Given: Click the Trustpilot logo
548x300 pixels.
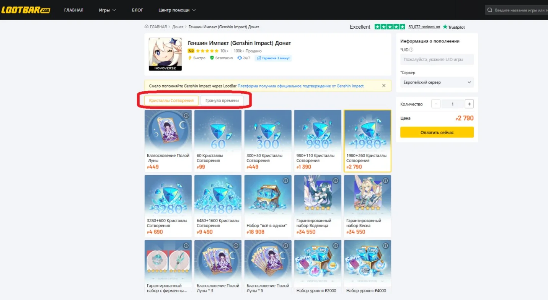Looking at the screenshot, I should pyautogui.click(x=453, y=27).
